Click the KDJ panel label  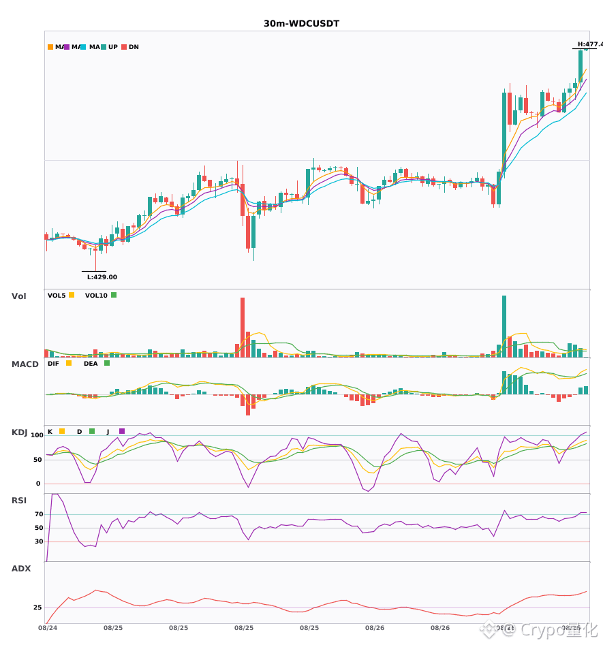point(19,432)
